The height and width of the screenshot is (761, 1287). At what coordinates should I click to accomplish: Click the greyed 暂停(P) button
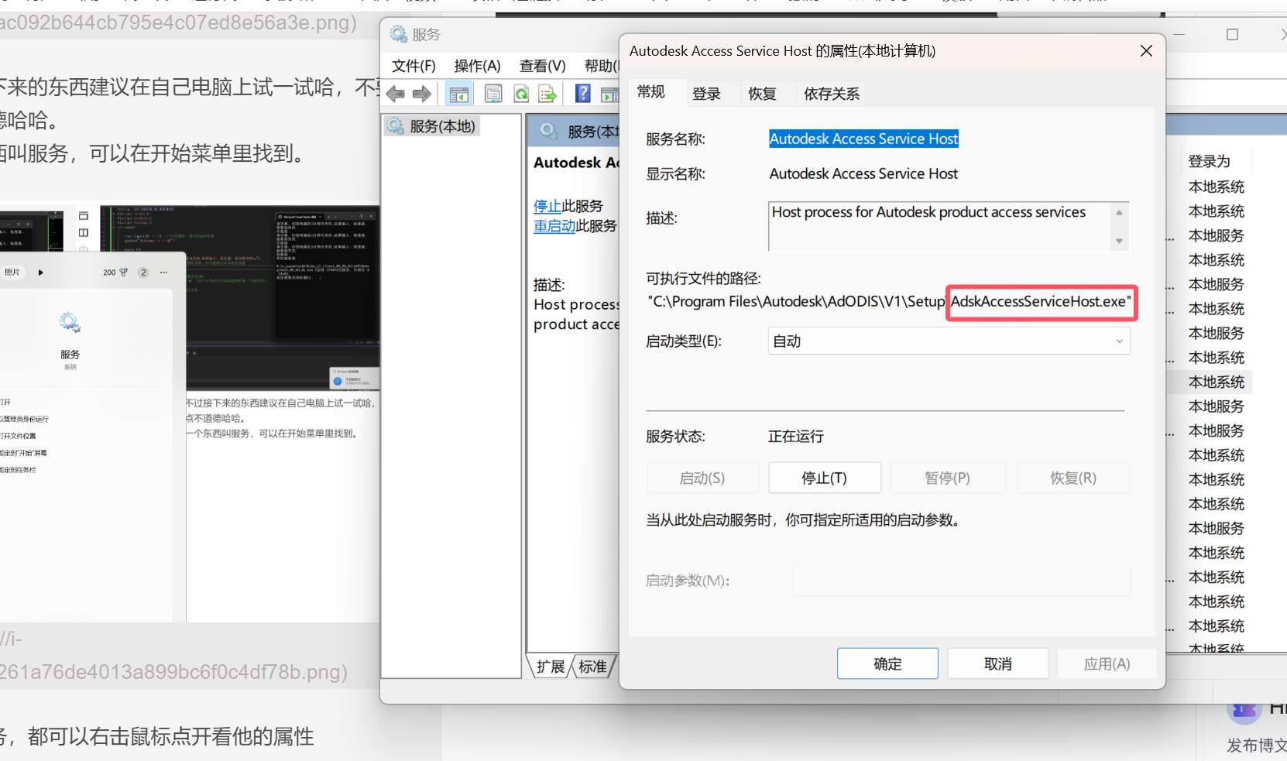coord(948,478)
